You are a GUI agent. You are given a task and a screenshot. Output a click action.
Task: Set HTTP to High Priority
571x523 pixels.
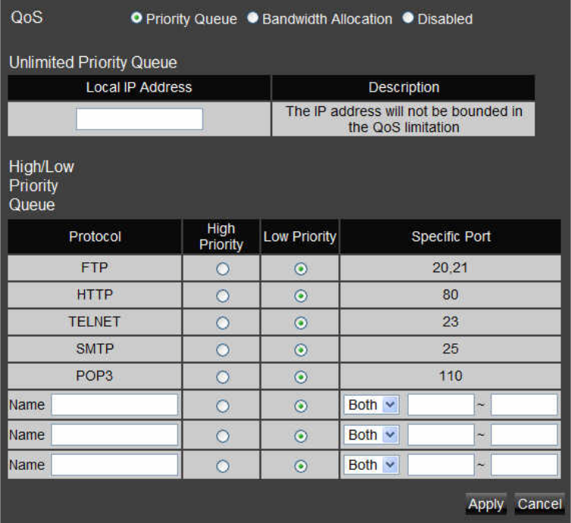[222, 296]
